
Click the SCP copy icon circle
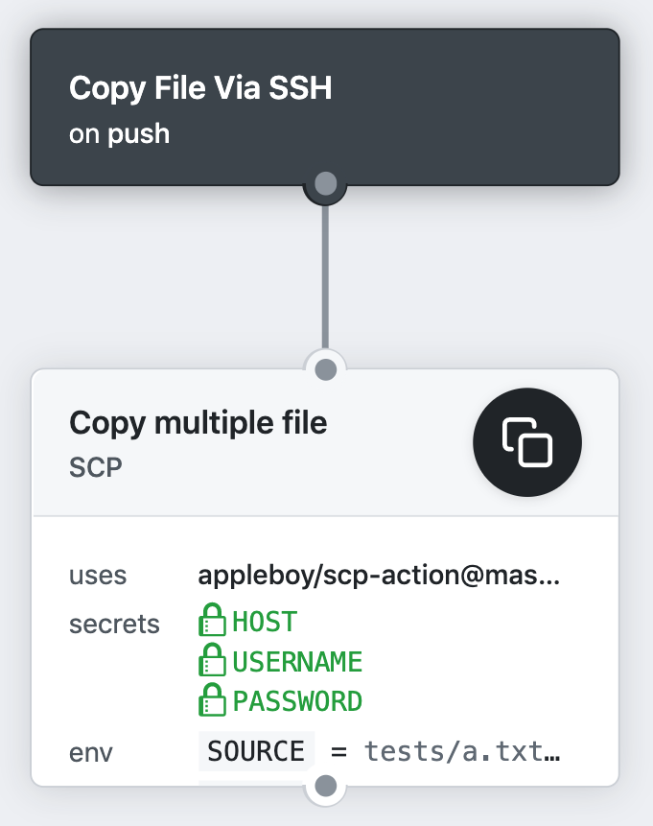click(527, 442)
